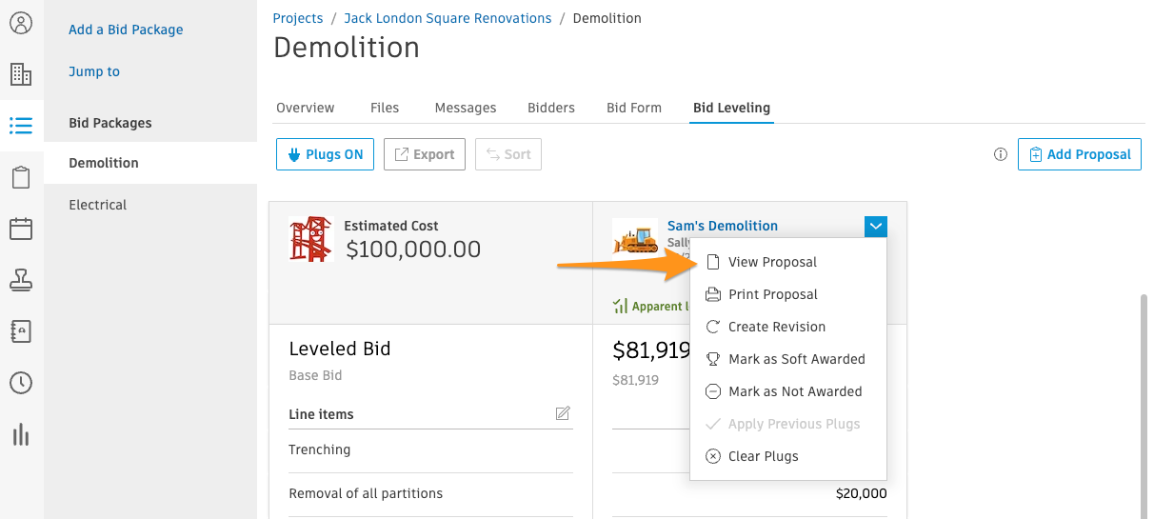Collapse the Sam's Demolition dropdown arrow
1154x519 pixels.
876,227
